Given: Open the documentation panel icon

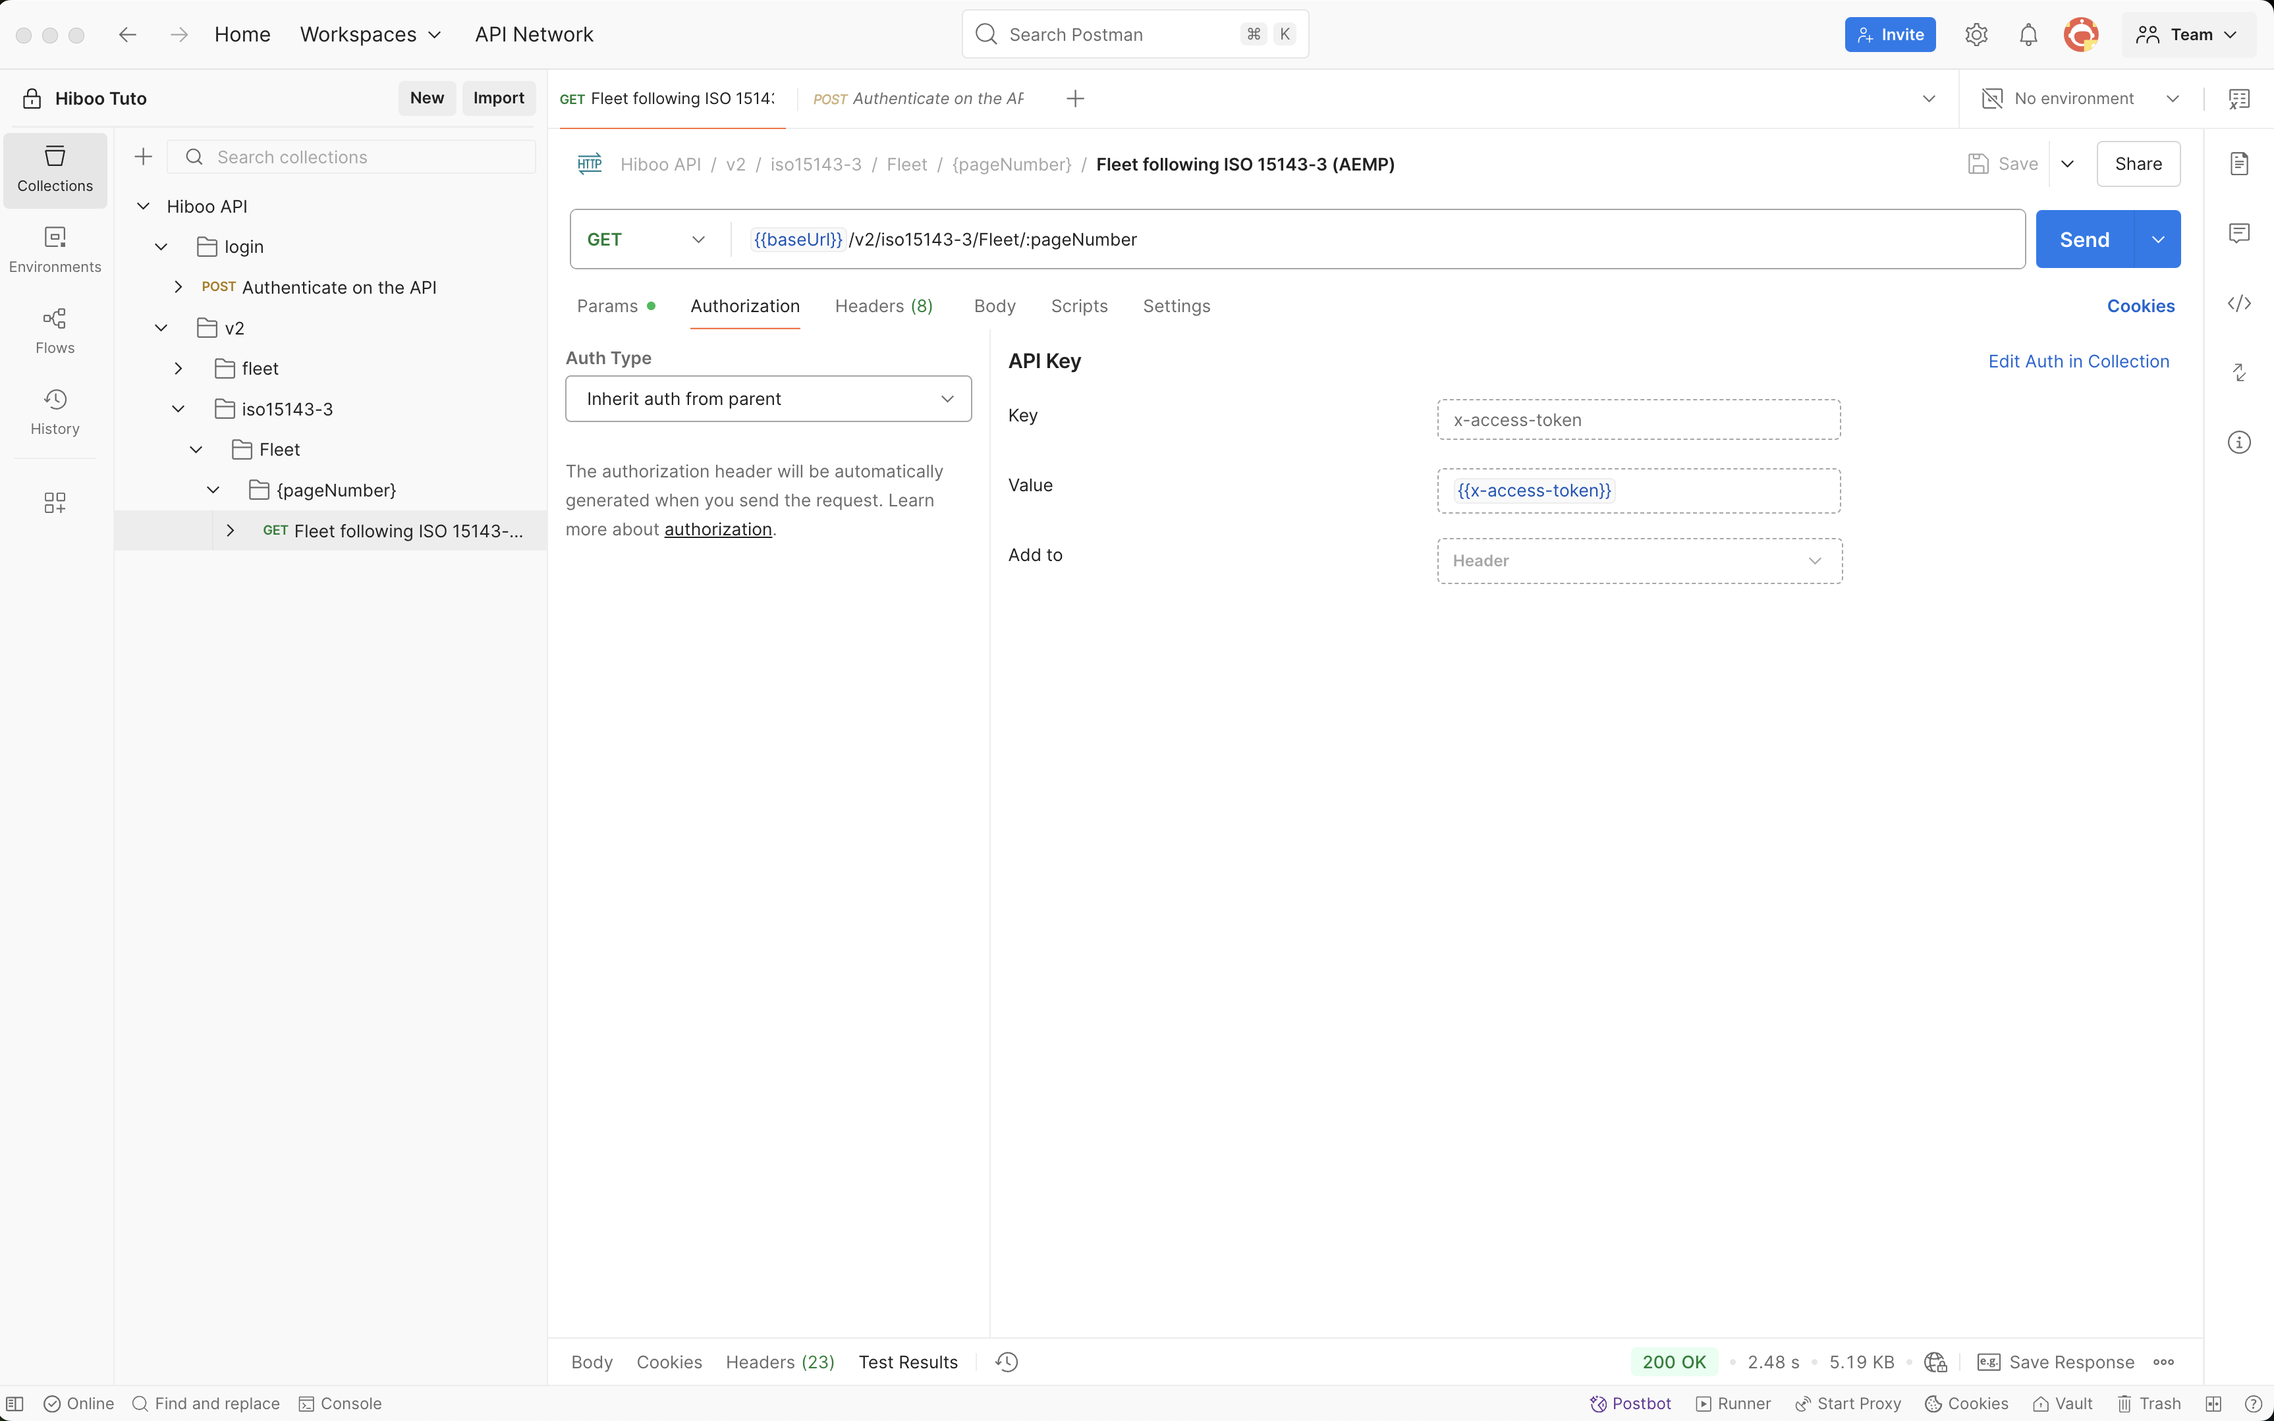Looking at the screenshot, I should [2239, 163].
